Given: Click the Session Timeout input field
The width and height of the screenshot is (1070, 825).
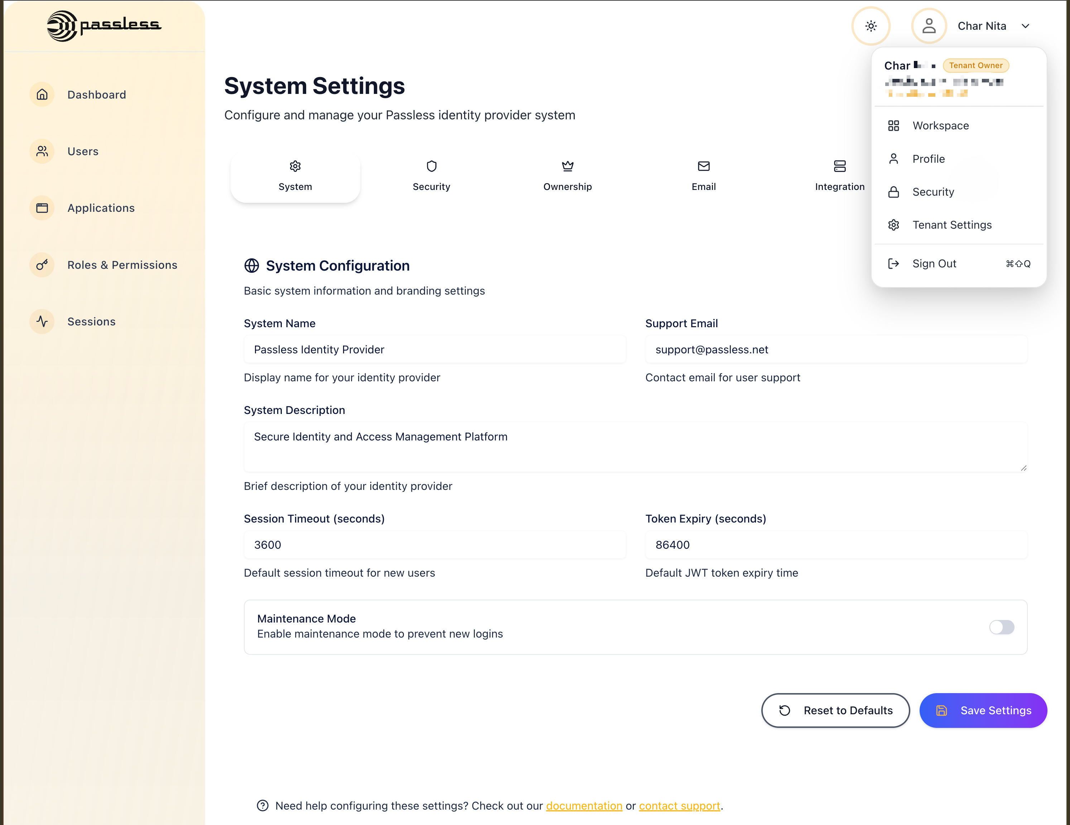Looking at the screenshot, I should click(435, 545).
